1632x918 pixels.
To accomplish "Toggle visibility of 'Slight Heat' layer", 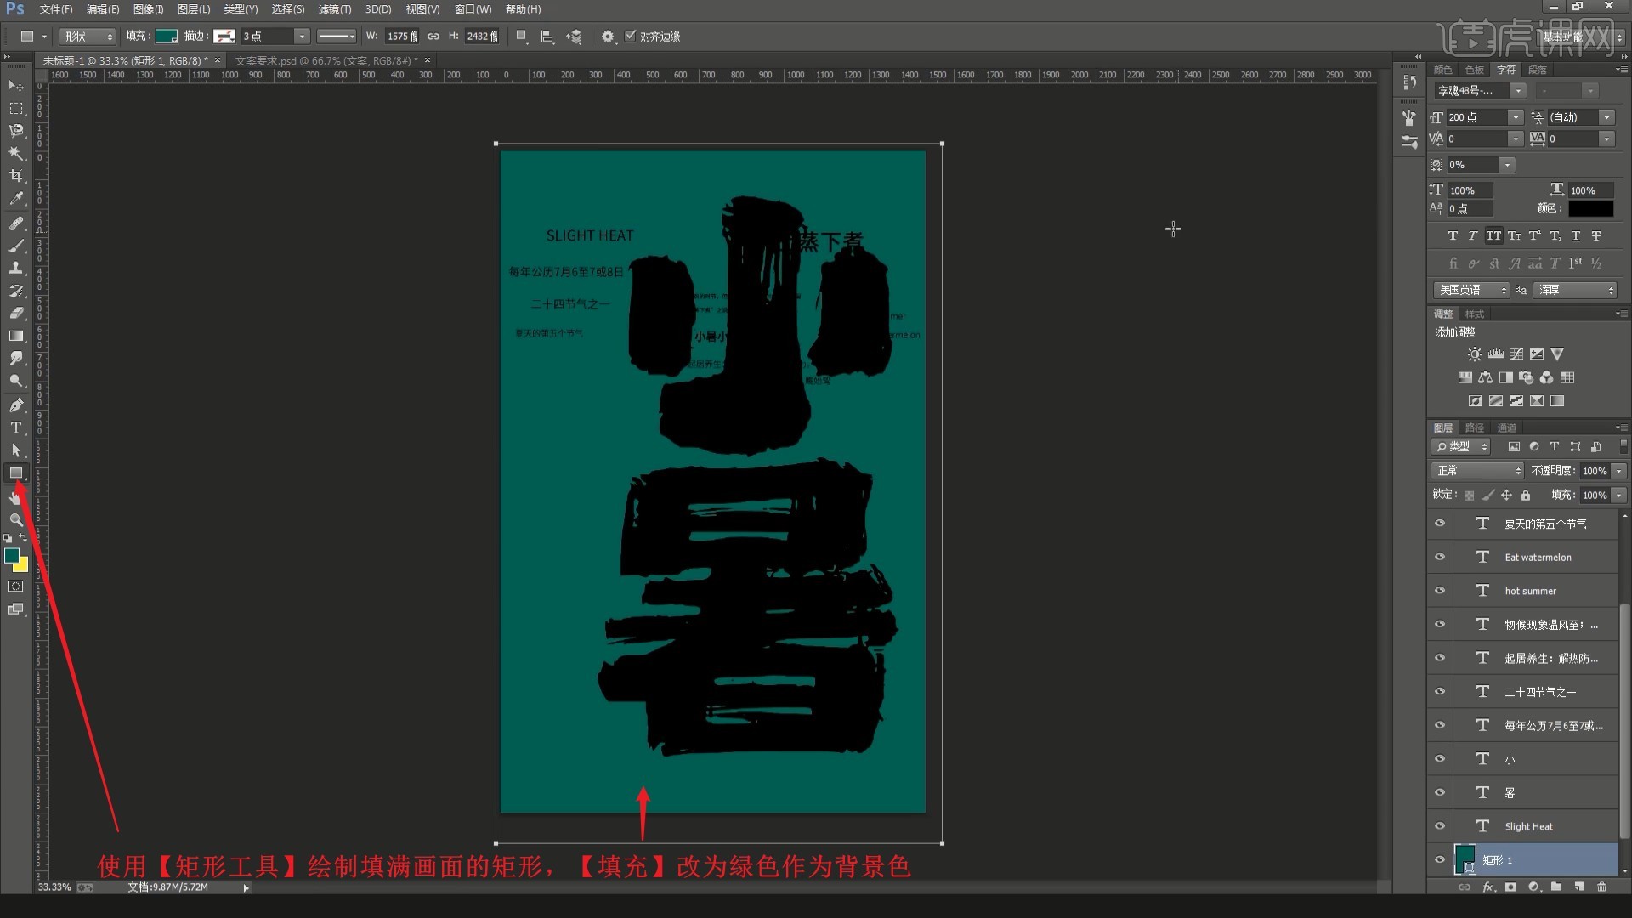I will [1440, 826].
